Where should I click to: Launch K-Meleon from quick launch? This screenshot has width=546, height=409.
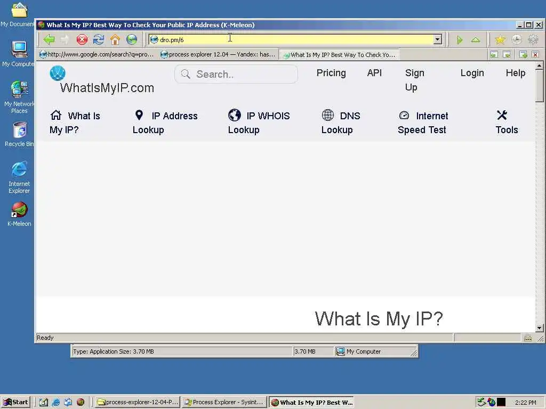coord(81,402)
